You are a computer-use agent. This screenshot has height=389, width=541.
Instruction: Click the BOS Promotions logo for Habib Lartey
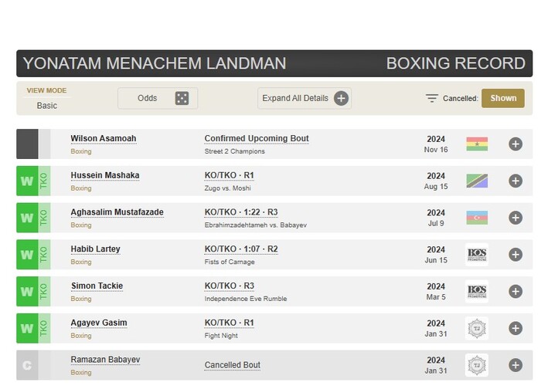point(477,255)
